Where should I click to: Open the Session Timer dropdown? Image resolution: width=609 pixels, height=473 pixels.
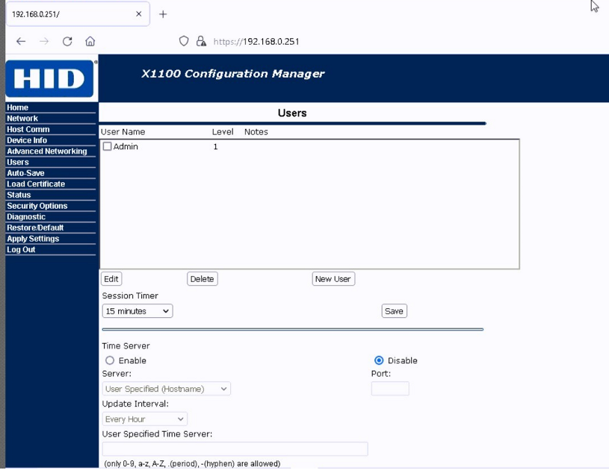point(137,311)
